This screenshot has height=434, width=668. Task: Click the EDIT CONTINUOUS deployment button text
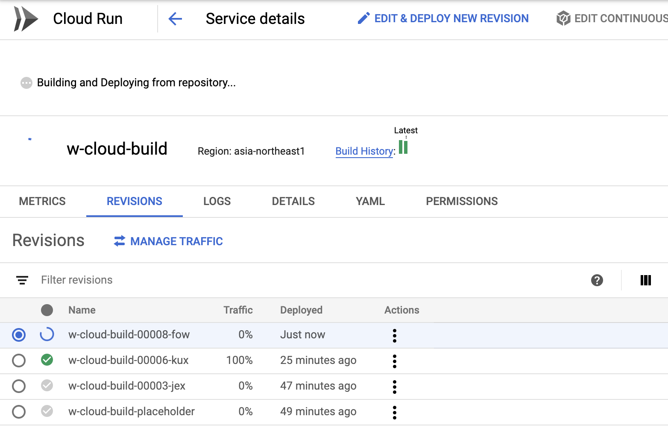pyautogui.click(x=621, y=18)
